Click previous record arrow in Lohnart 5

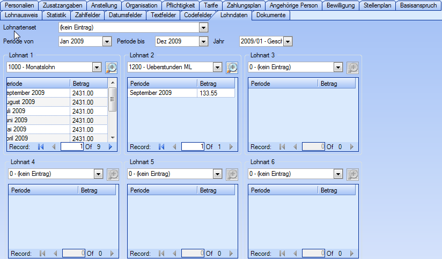[x=174, y=253]
